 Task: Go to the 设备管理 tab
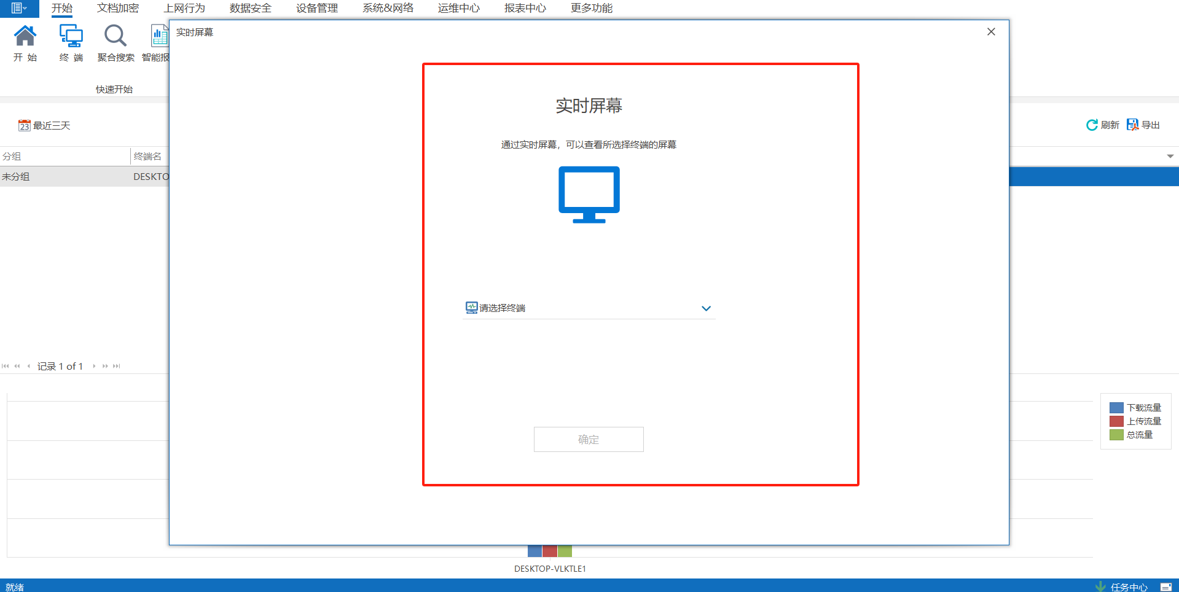317,8
